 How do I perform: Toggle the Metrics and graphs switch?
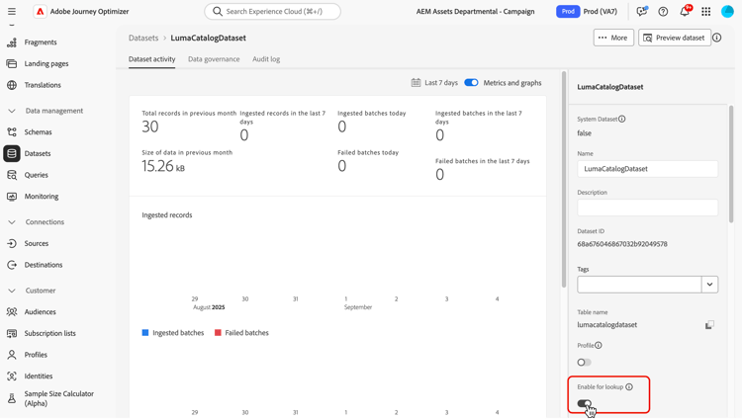tap(471, 83)
